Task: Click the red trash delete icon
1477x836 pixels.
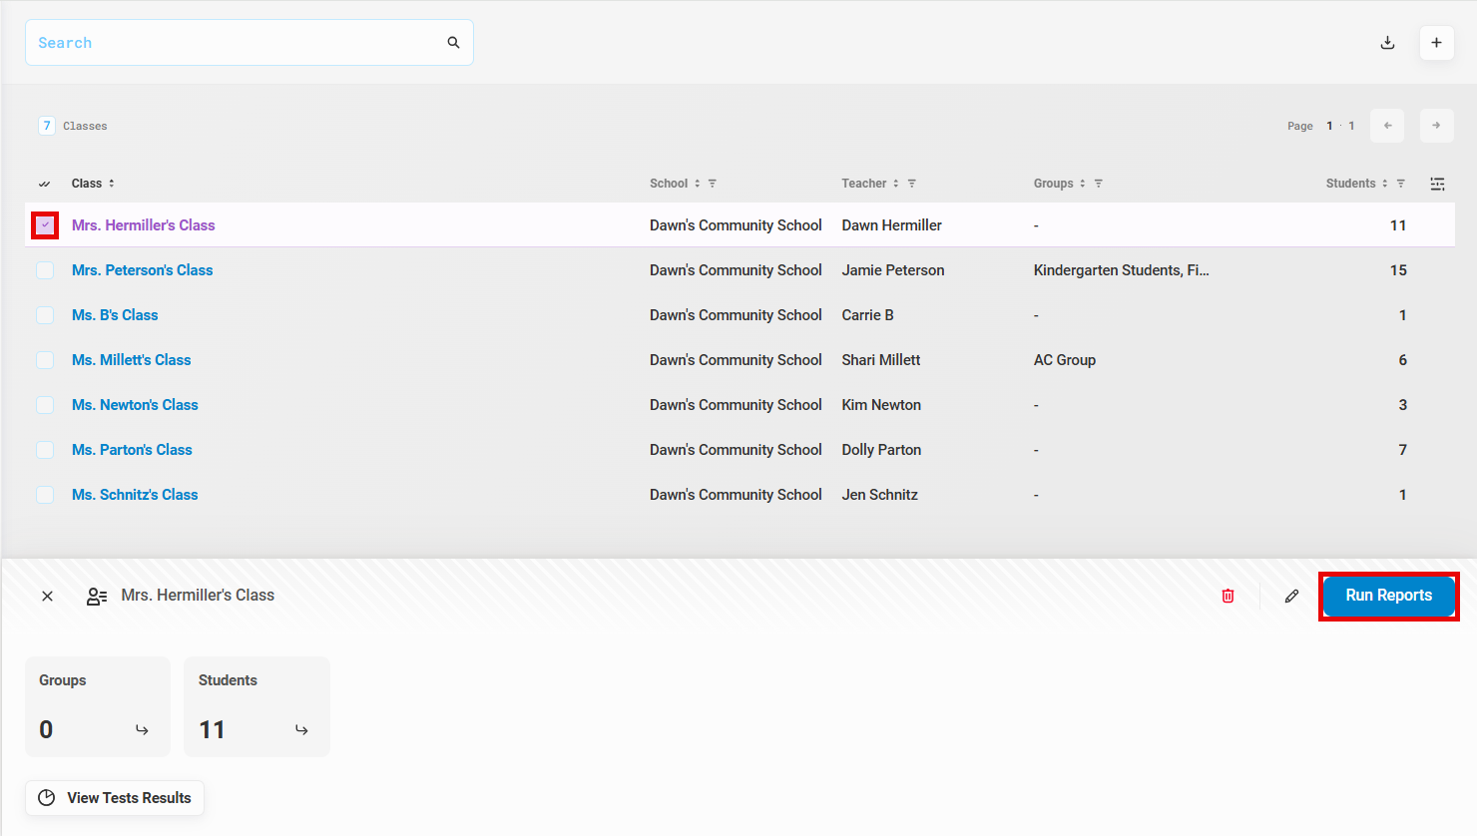Action: click(x=1228, y=596)
